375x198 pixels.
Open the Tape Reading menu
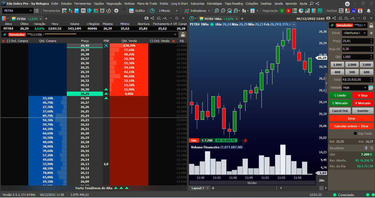234,4
